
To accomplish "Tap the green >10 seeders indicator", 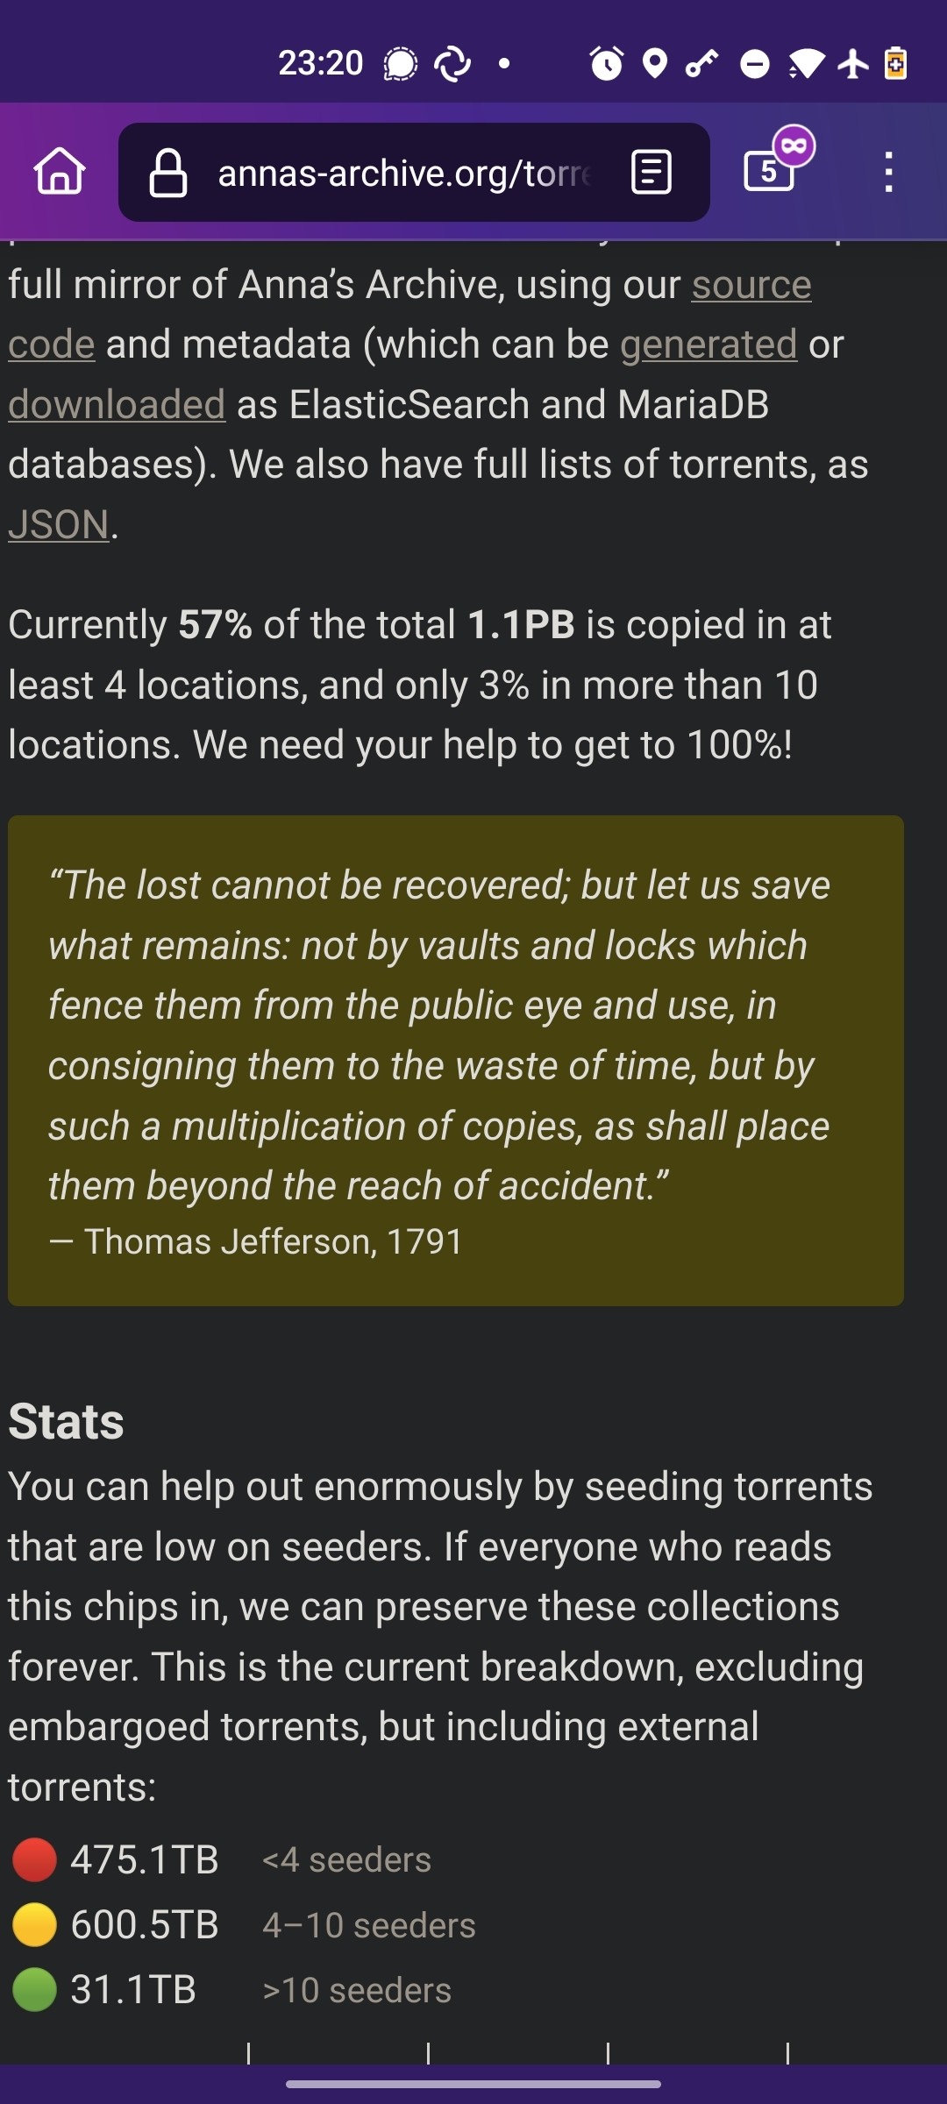I will pyautogui.click(x=34, y=1990).
